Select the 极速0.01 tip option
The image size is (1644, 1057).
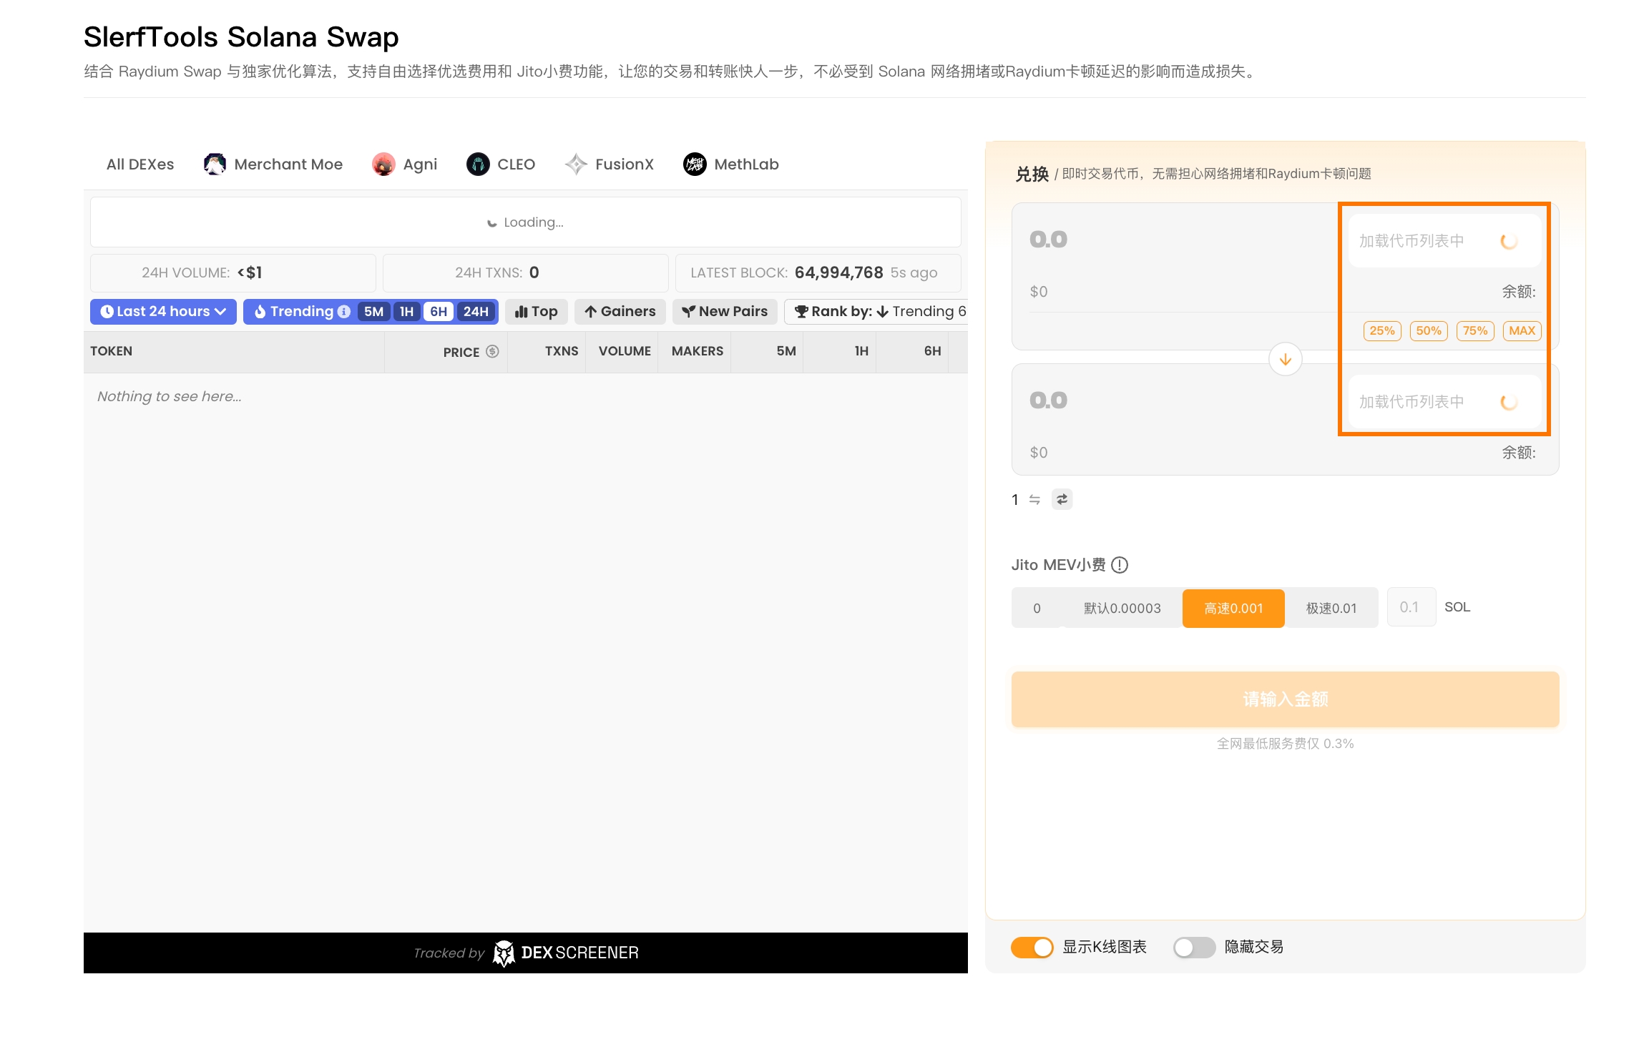pos(1331,608)
